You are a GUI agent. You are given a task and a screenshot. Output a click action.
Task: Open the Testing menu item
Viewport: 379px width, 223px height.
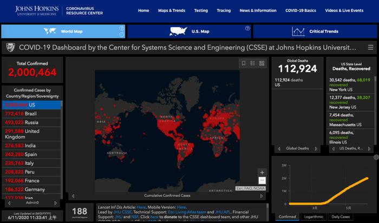[201, 11]
